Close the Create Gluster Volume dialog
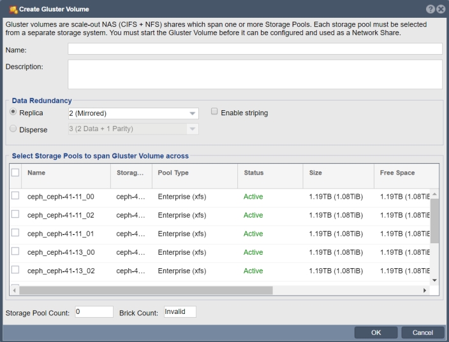The image size is (449, 342). point(441,9)
